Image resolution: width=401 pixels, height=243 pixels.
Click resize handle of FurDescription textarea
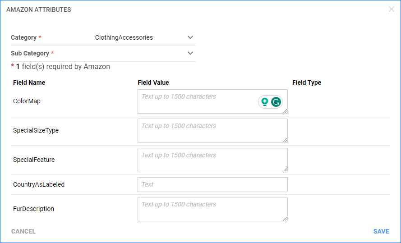click(285, 219)
